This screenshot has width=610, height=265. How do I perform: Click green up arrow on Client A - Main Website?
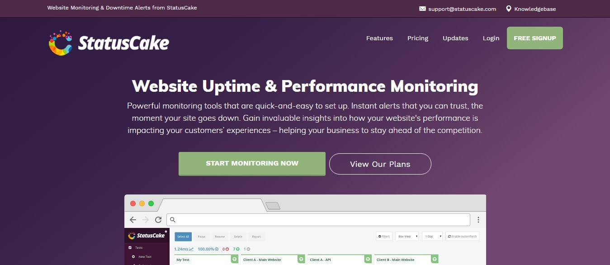tap(301, 259)
